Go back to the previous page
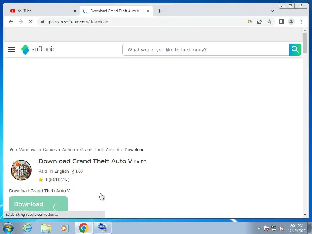Viewport: 312px width, 234px height. pos(11,22)
